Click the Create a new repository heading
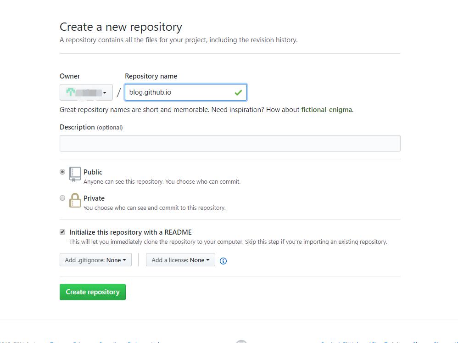Viewport: 458px width, 343px height. (x=121, y=27)
